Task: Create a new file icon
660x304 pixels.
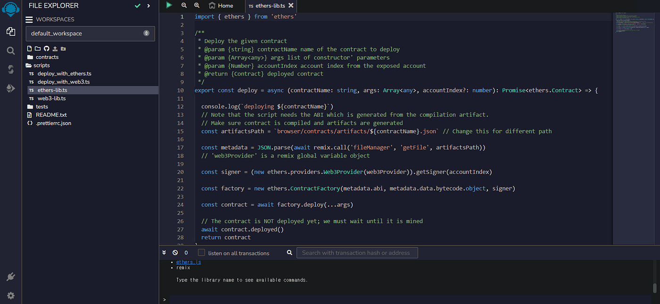Action: point(30,49)
